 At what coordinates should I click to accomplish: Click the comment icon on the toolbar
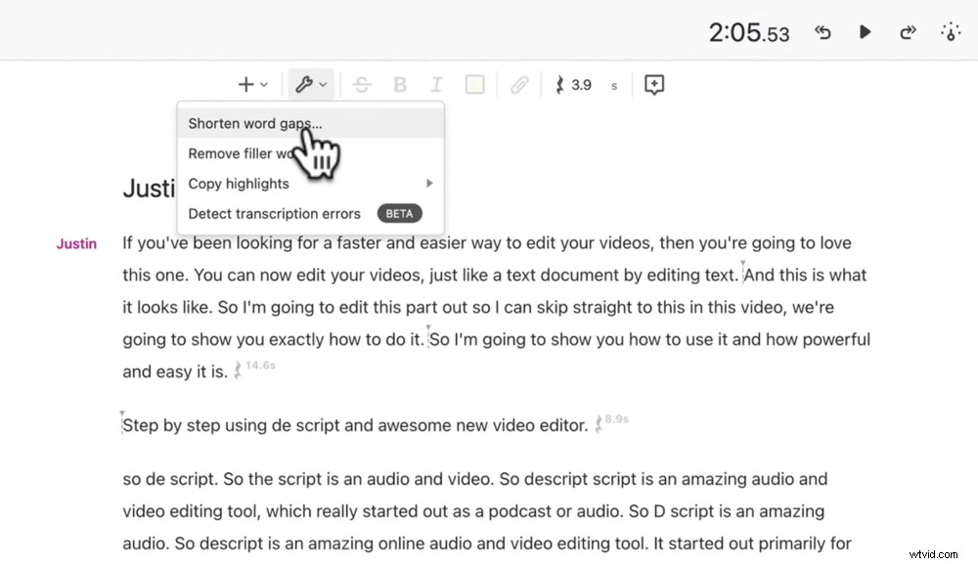click(653, 84)
